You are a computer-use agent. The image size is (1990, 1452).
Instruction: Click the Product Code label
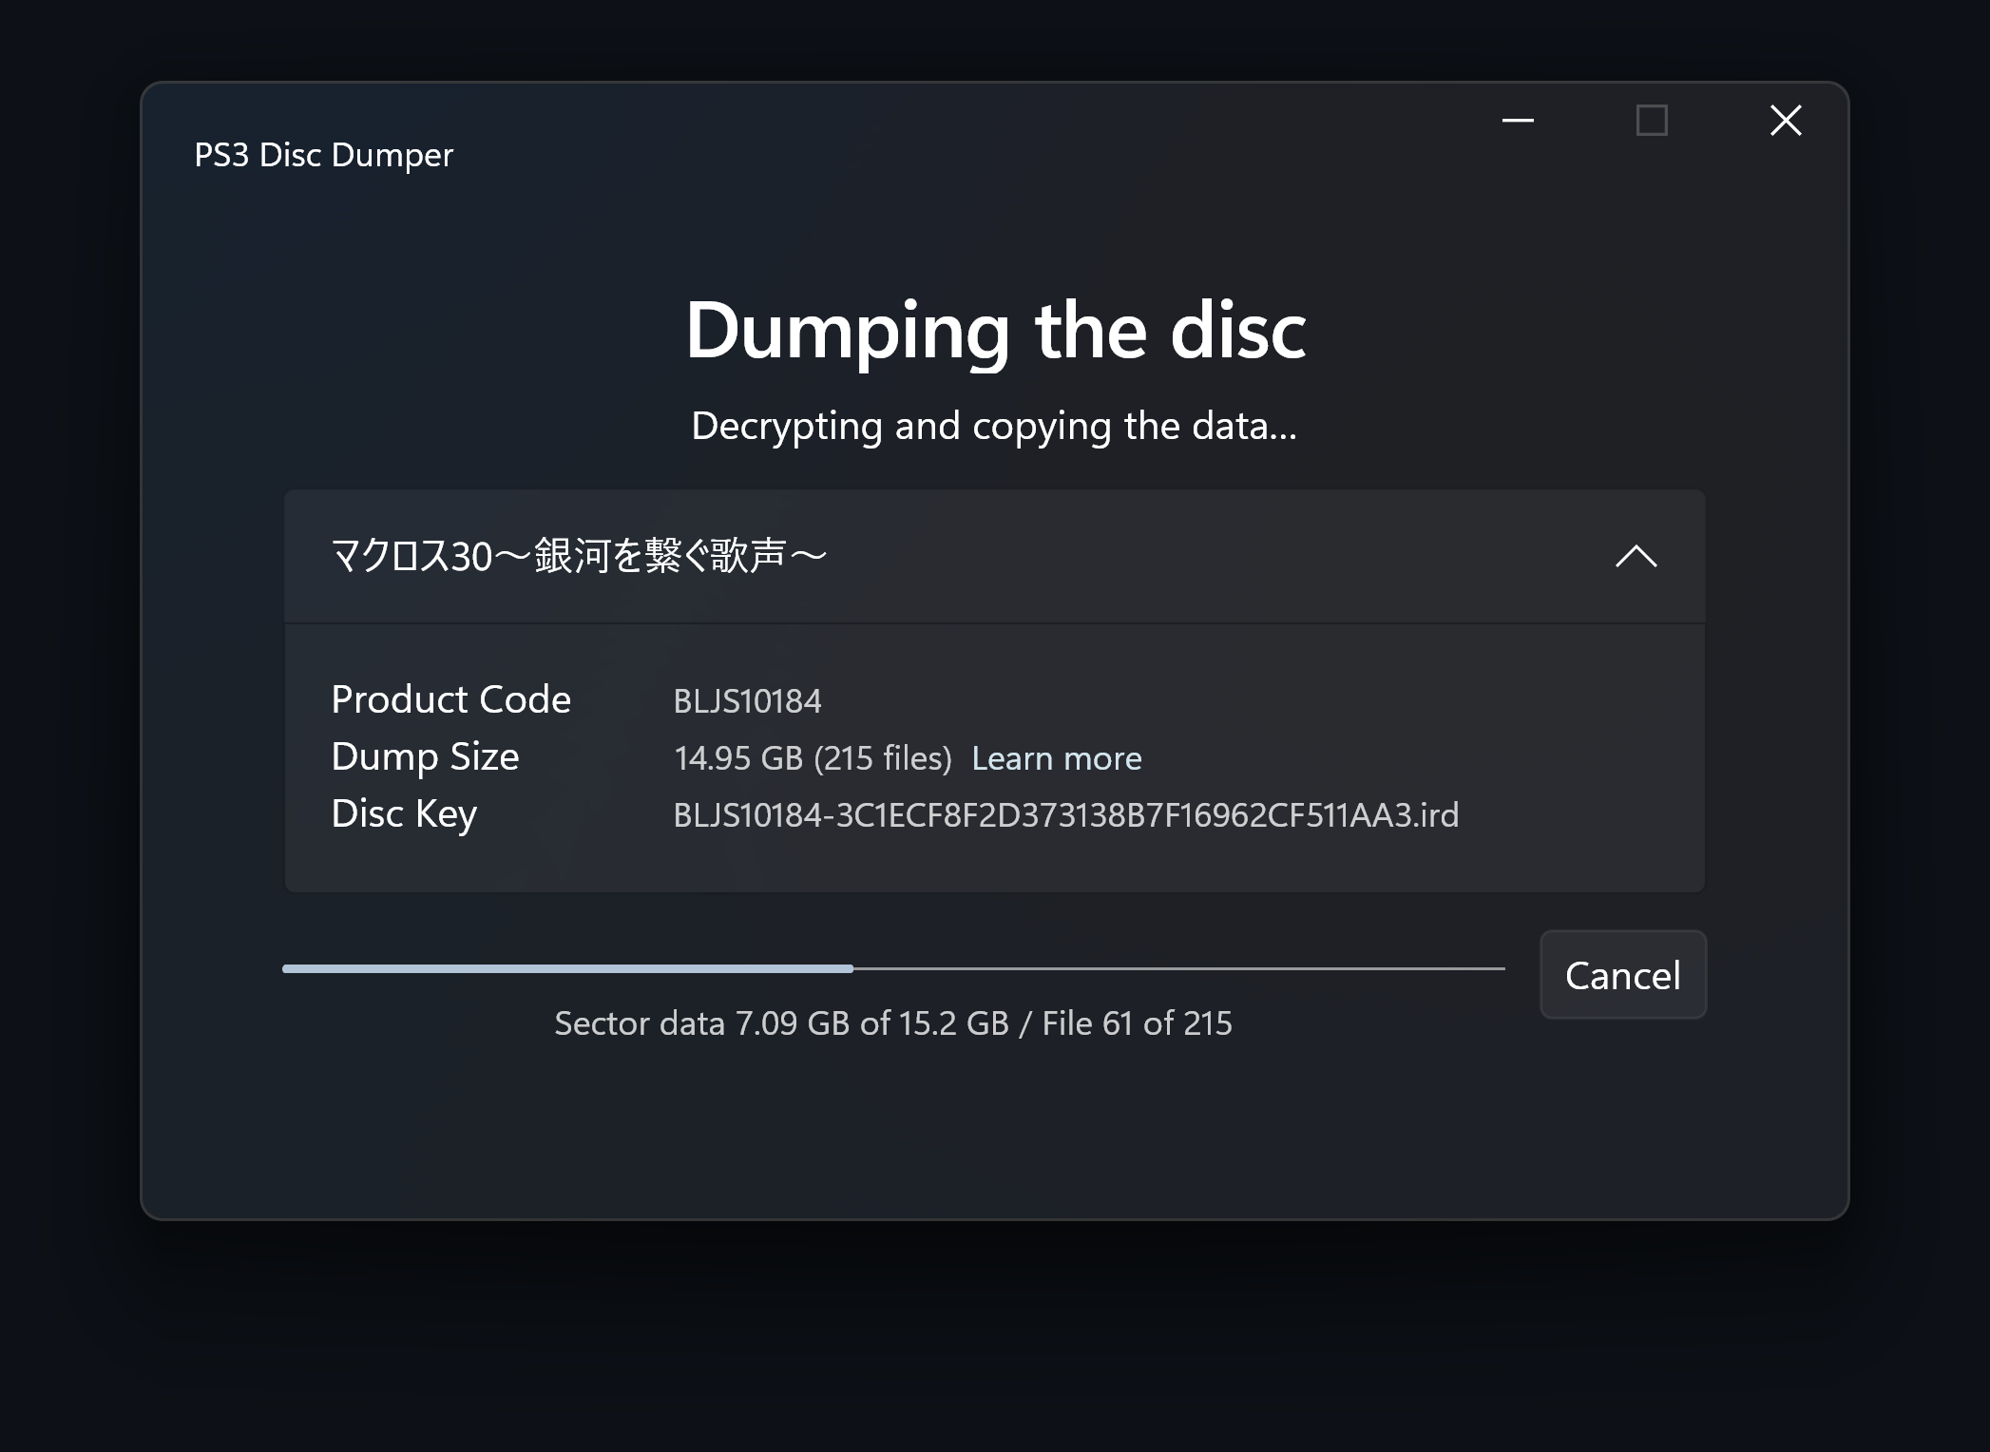click(x=450, y=699)
